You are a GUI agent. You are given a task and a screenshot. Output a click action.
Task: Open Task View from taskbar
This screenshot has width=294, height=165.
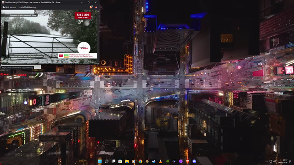[113, 161]
